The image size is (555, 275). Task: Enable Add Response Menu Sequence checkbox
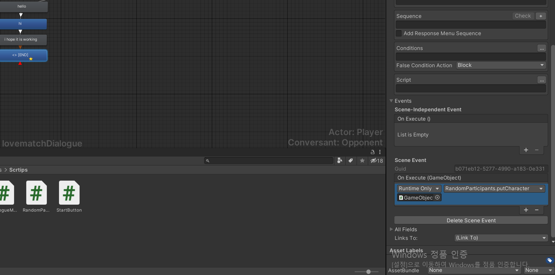tap(399, 33)
